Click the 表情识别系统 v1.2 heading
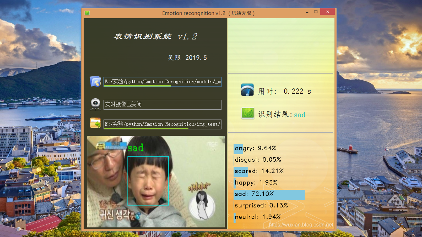Image resolution: width=422 pixels, height=237 pixels. pyautogui.click(x=155, y=36)
